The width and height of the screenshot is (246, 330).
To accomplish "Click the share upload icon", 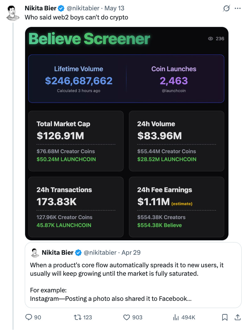I will pyautogui.click(x=238, y=317).
